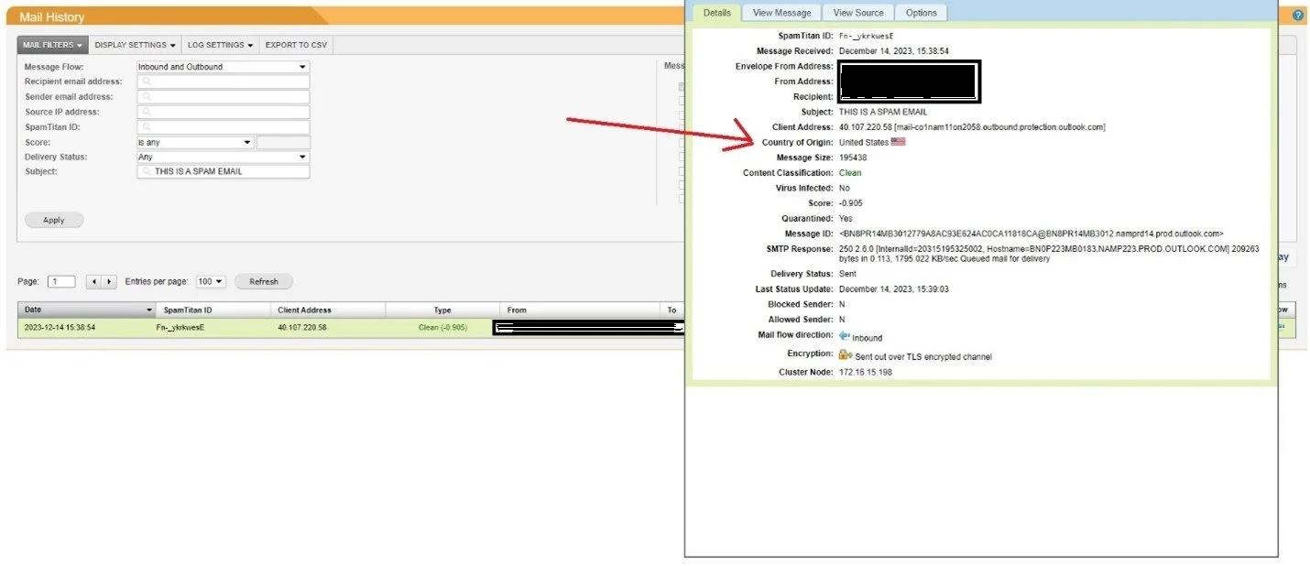Open the Options tab
This screenshot has height=566, width=1310.
point(921,13)
